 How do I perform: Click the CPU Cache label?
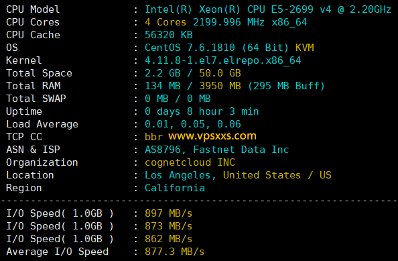[x=33, y=35]
